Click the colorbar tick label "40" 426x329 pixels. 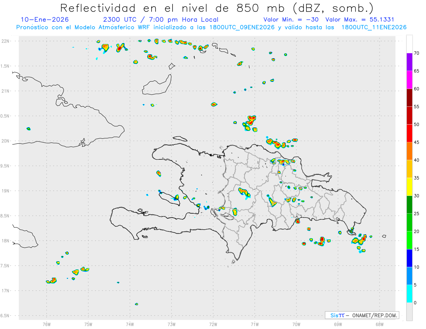pyautogui.click(x=416, y=160)
